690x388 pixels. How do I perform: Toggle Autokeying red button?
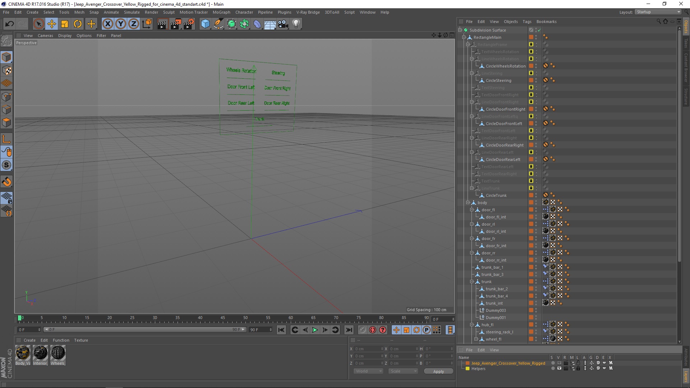pos(373,330)
